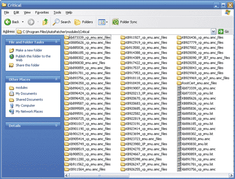Click the address bar path field

(114, 32)
